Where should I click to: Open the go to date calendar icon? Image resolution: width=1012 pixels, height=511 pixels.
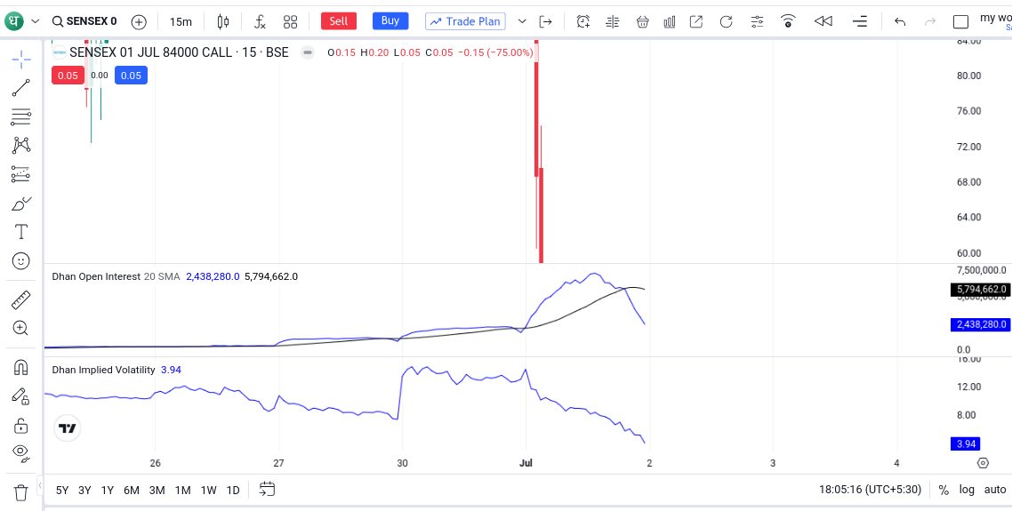[x=267, y=489]
